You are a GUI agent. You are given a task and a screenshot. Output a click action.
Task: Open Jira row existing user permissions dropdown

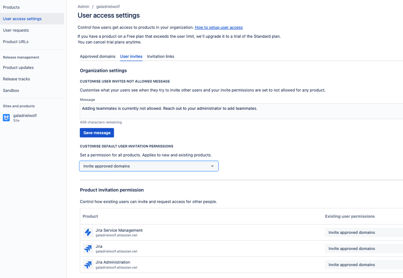pos(364,249)
